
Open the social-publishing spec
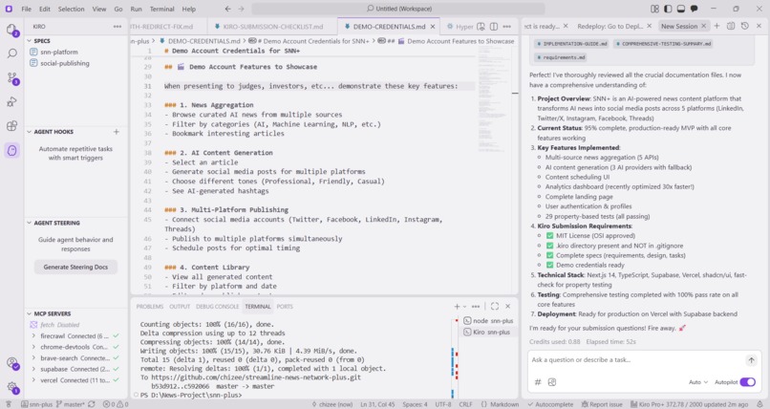(65, 63)
